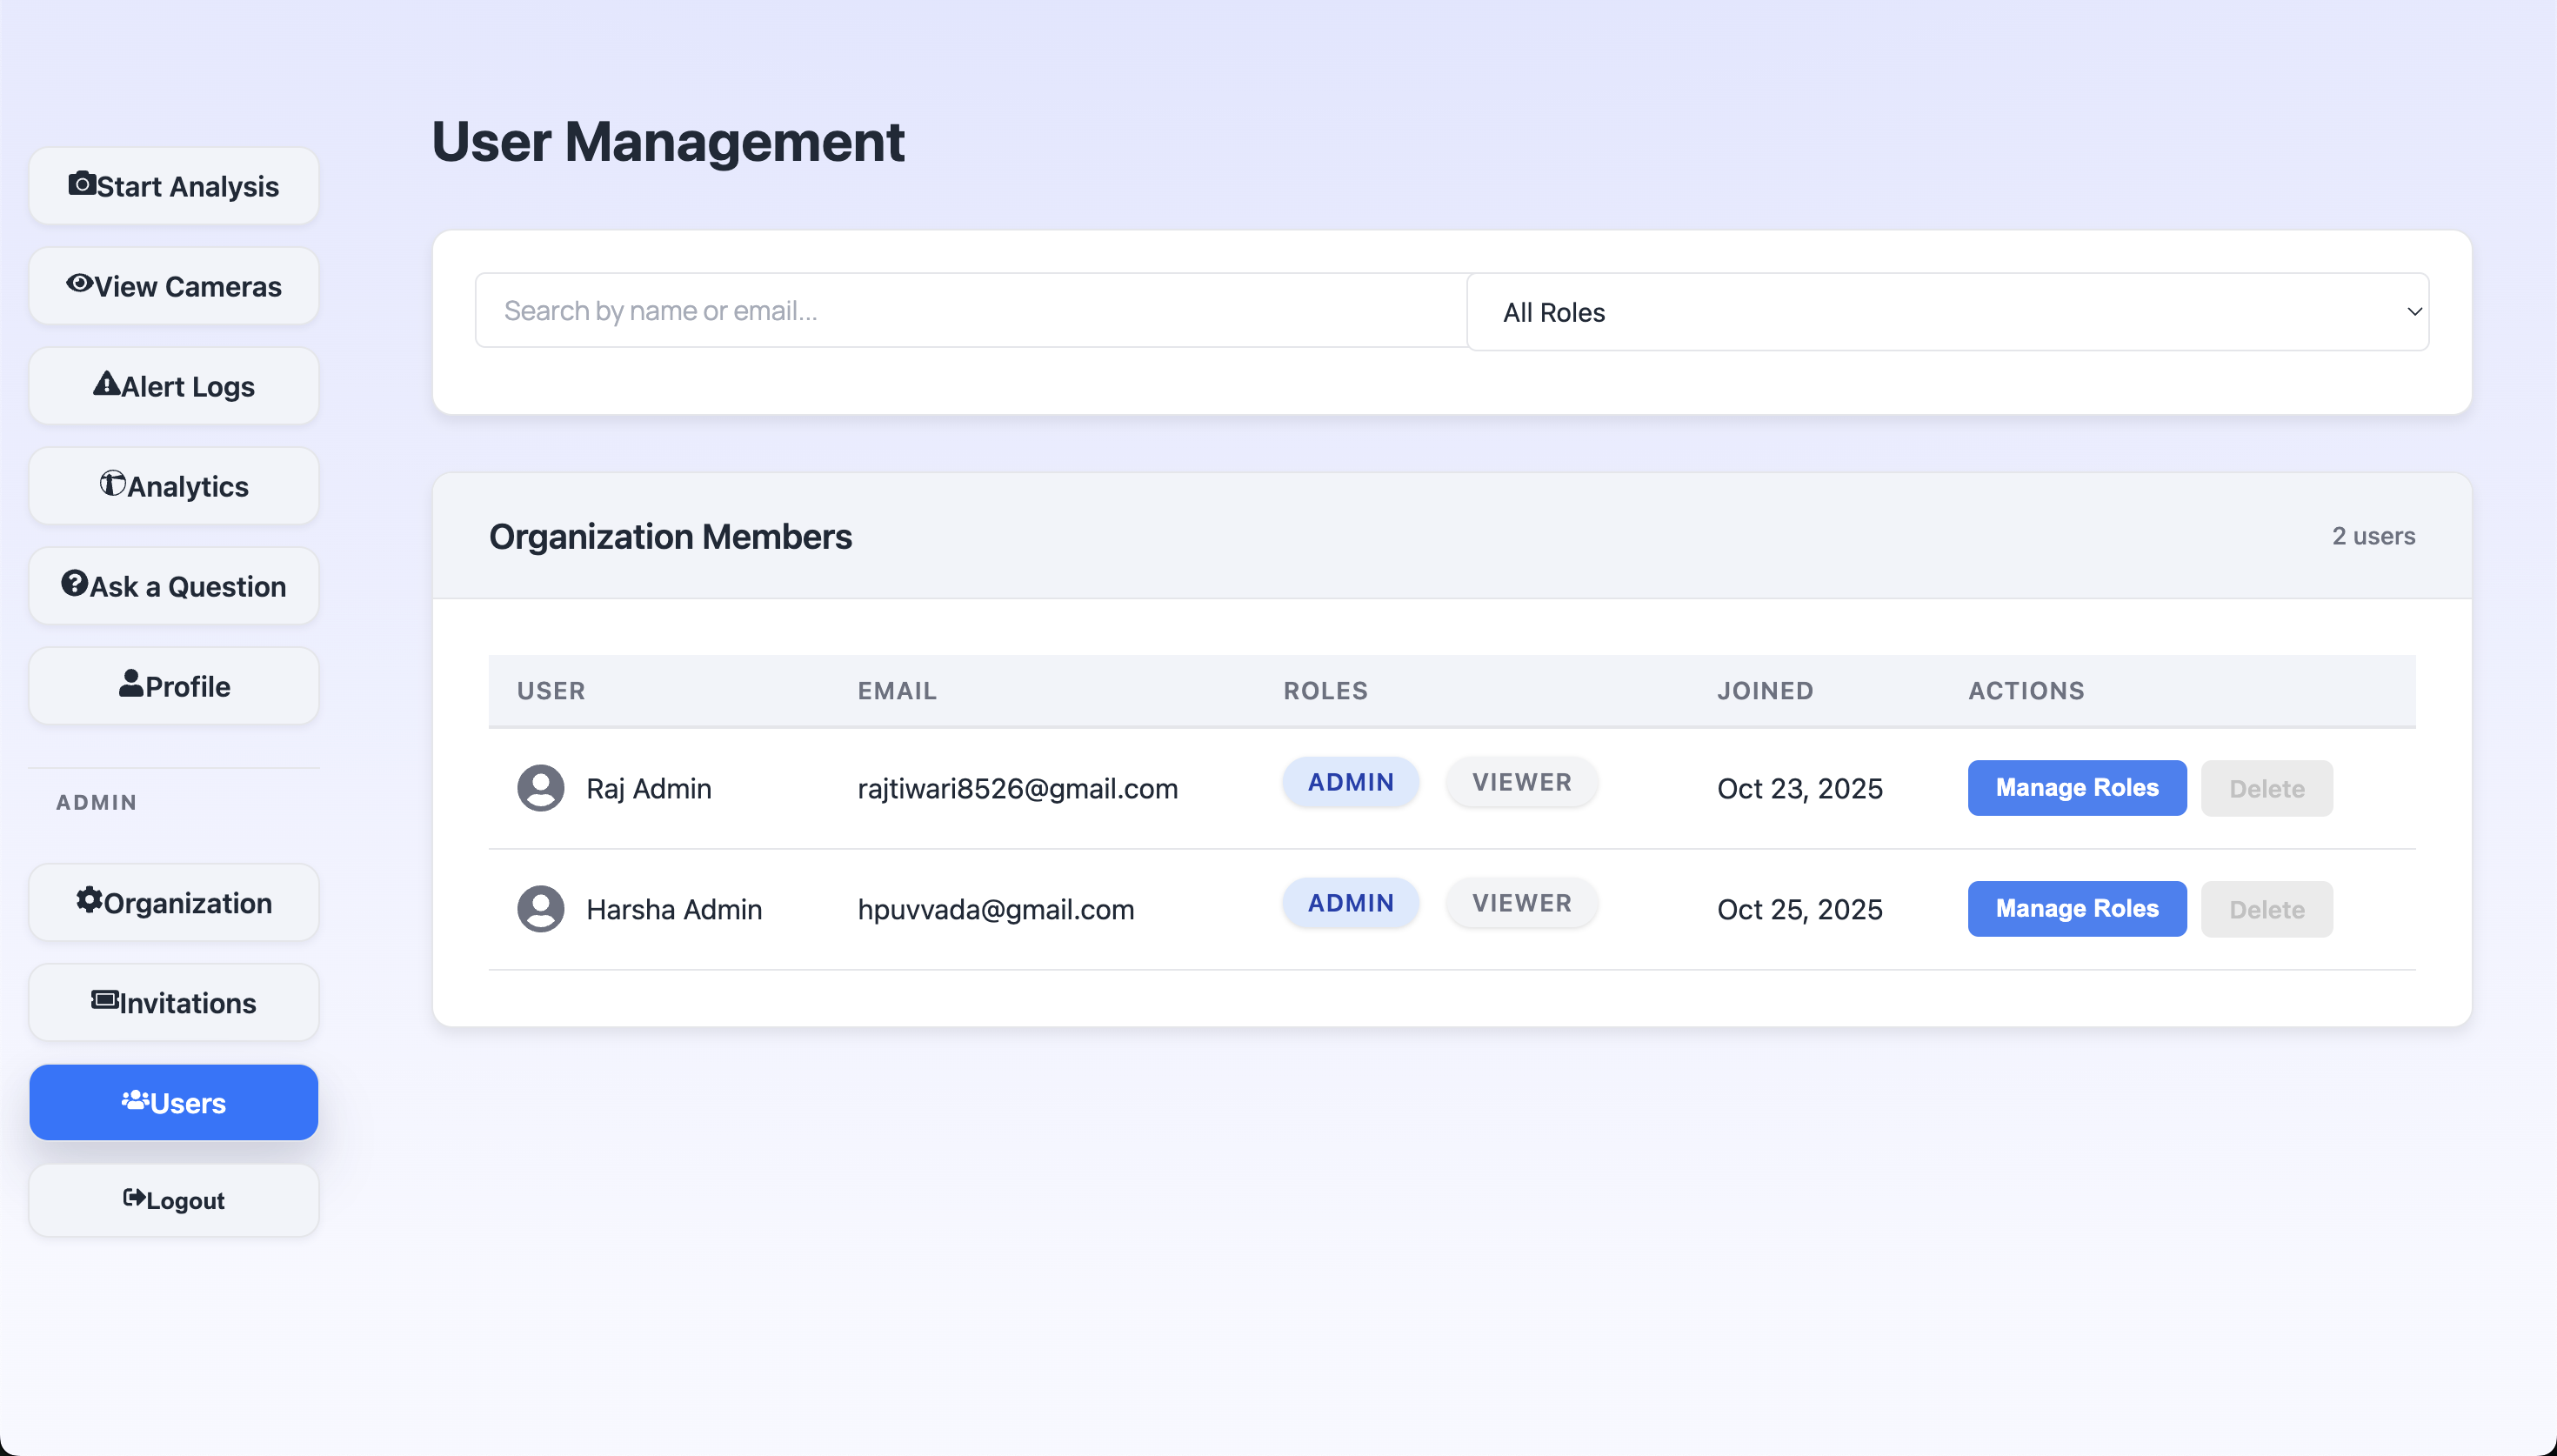Select the Users sidebar item

(174, 1102)
